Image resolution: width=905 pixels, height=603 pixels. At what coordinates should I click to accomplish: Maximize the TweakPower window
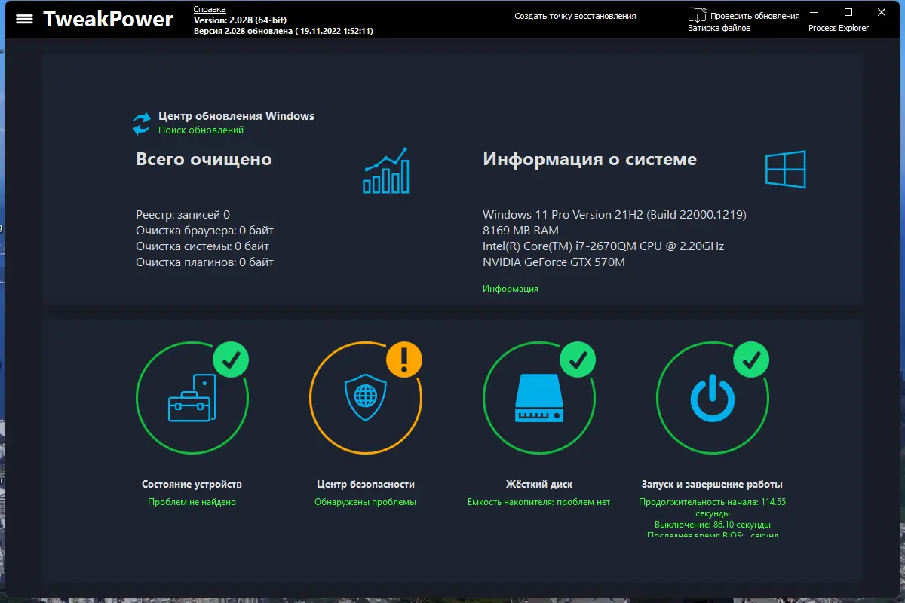click(848, 12)
